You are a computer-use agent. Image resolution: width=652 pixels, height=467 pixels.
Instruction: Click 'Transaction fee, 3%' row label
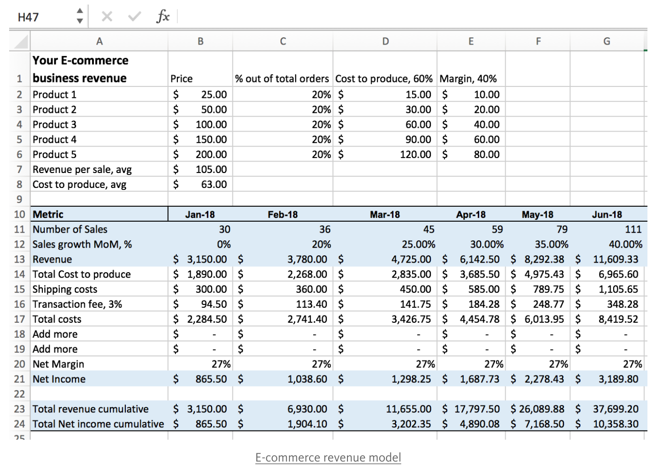click(x=99, y=305)
